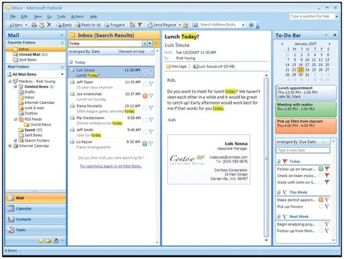This screenshot has width=344, height=259.
Task: Open the File menu
Action: [13, 17]
